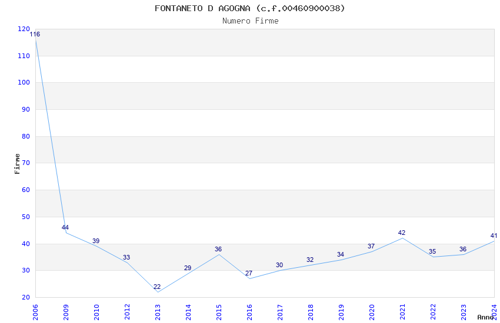Select data point labeled 22

[157, 287]
